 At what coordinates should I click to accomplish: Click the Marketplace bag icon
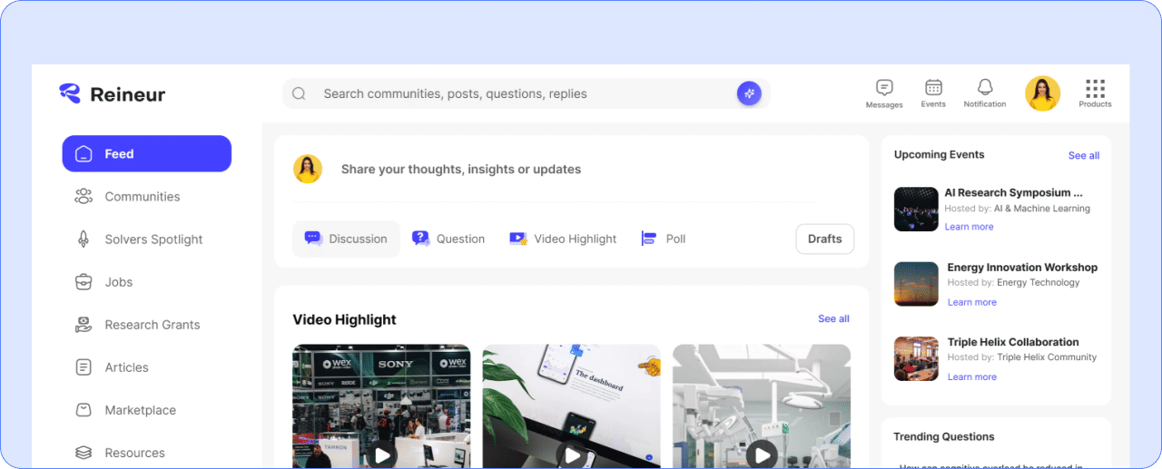tap(84, 409)
